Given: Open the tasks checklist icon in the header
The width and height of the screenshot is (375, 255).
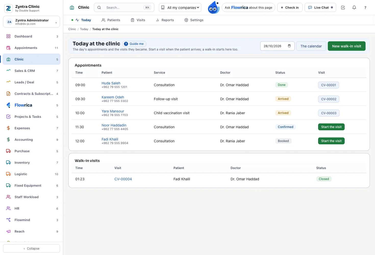Looking at the screenshot, I should pos(343,8).
